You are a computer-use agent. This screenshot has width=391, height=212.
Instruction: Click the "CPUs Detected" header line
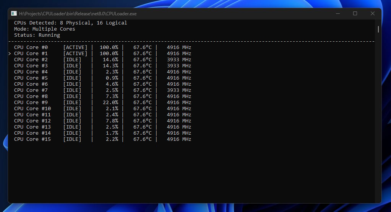point(70,23)
